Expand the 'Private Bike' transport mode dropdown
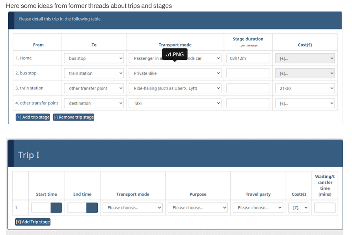This screenshot has height=235, width=352. pyautogui.click(x=175, y=73)
